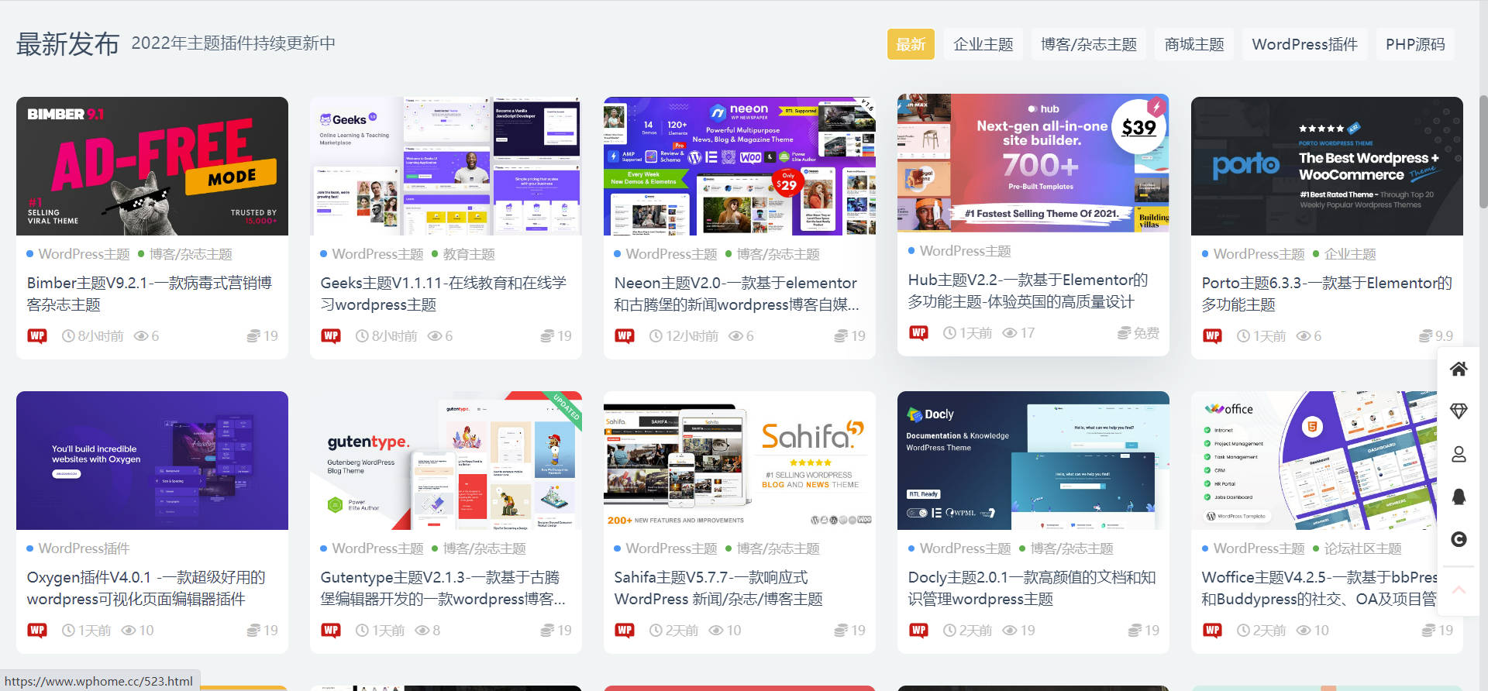Click the neeon magazine theme thumbnail

pos(739,166)
